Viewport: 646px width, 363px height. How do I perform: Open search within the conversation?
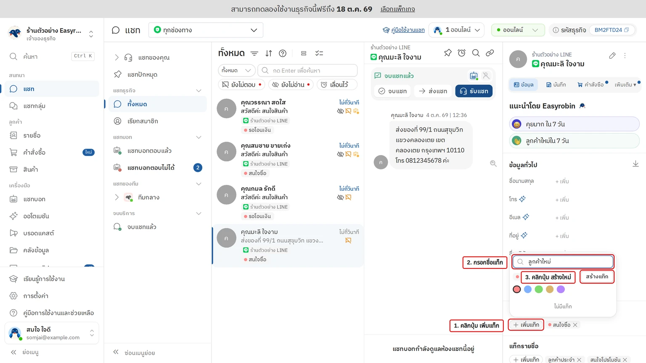pyautogui.click(x=476, y=53)
